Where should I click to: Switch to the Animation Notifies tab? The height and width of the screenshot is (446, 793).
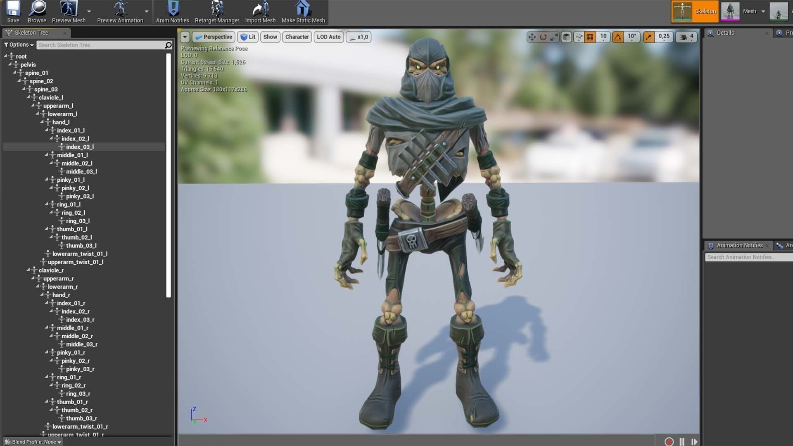[x=739, y=245]
